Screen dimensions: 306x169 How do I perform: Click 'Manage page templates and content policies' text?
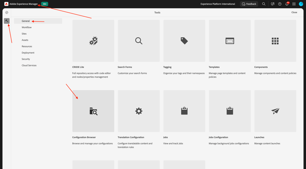227,75
